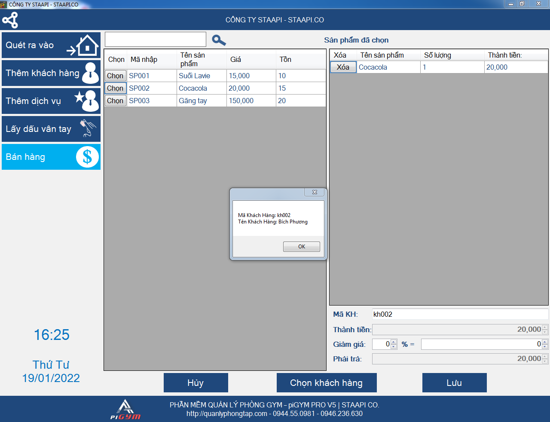Open Chọn khách hàng customer picker

tap(327, 382)
